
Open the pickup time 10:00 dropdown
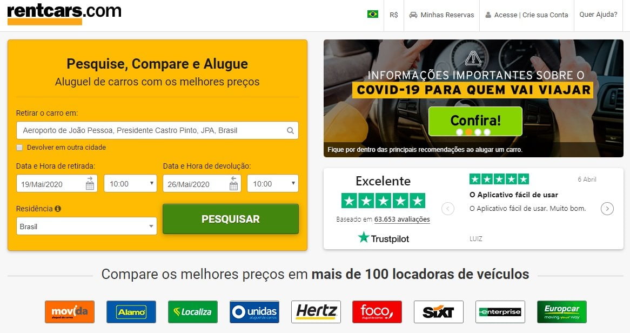click(130, 183)
